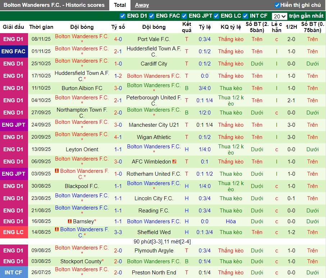Screen dimensions: 326x278
Task: Disable the ENG JPT filter checkbox
Action: click(184, 16)
